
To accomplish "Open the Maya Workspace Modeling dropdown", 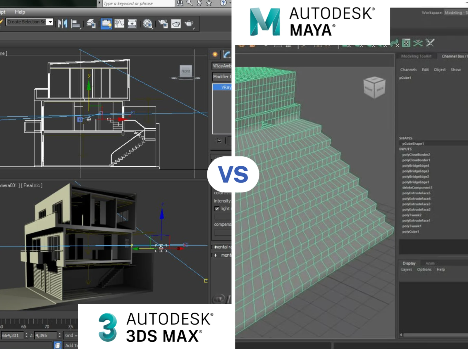I will point(456,13).
